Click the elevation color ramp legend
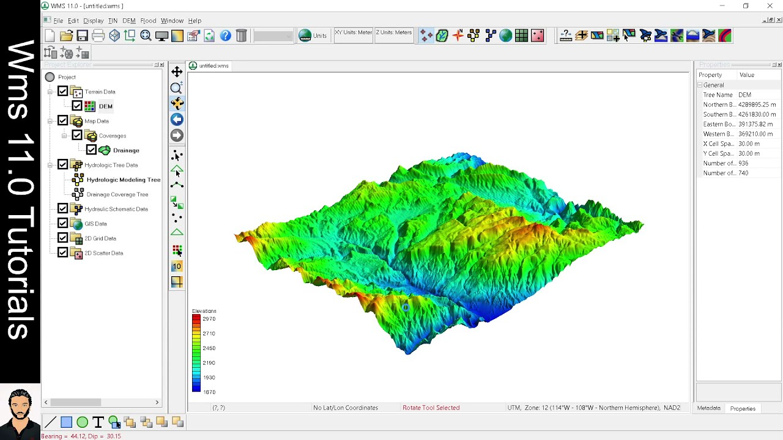 pyautogui.click(x=196, y=353)
